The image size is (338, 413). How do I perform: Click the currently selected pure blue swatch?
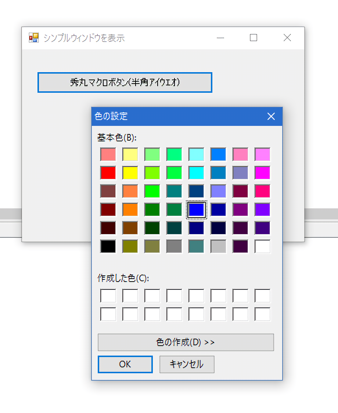coord(196,209)
